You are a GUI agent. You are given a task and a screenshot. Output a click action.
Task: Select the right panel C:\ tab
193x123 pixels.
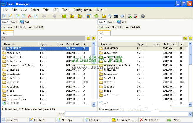click(104, 33)
